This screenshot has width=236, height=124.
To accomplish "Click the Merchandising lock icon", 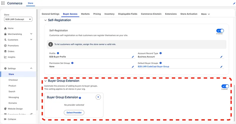I will (x=5, y=34).
